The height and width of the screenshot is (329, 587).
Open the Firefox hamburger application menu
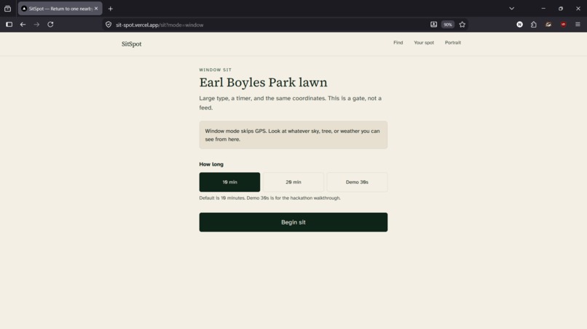pos(578,25)
